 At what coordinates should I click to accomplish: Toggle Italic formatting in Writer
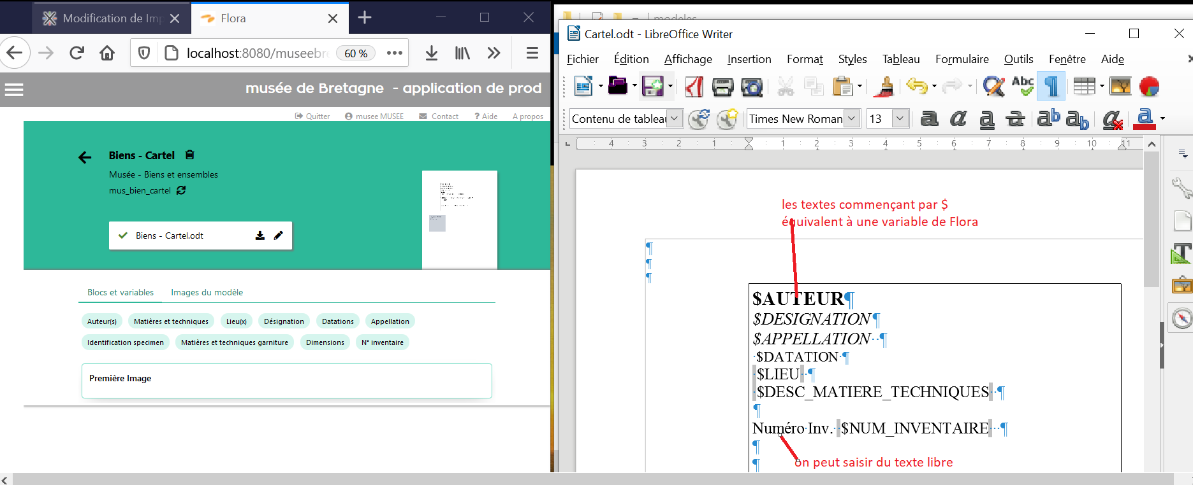958,118
